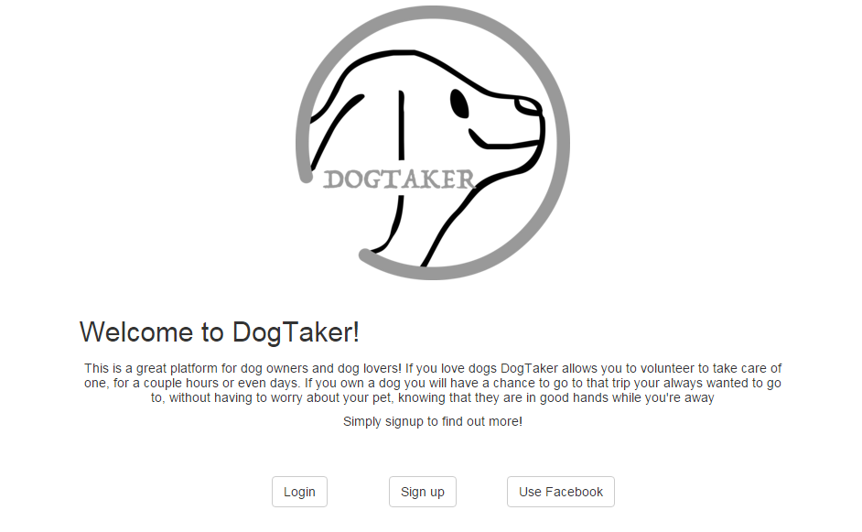Click the dog's eye in the logo
Screen dimensions: 862x532
(459, 103)
